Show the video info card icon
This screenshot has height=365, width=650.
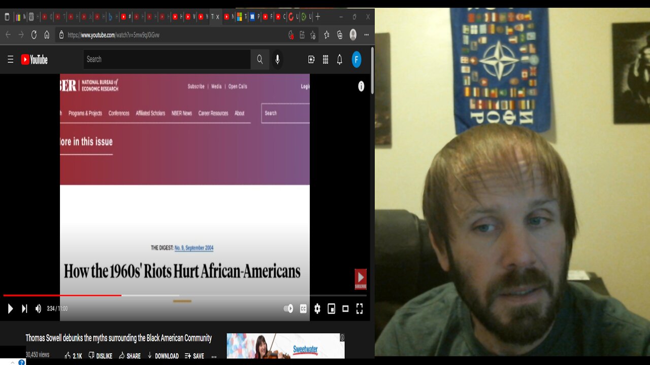[x=361, y=86]
